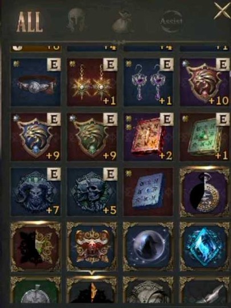Choose the red ornate gold emblem item
This screenshot has height=308, width=231.
92,247
